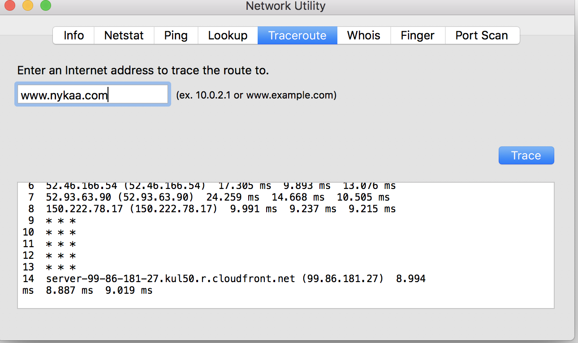The height and width of the screenshot is (343, 578).
Task: Close the Network Utility window
Action: 9,6
